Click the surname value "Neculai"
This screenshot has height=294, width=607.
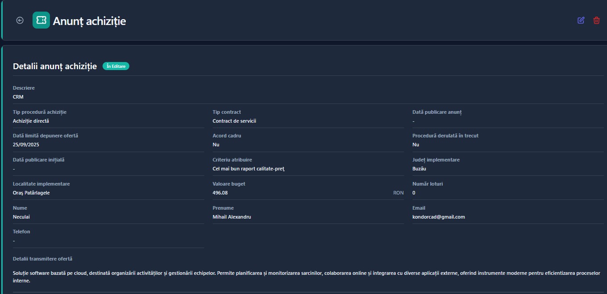[21, 217]
